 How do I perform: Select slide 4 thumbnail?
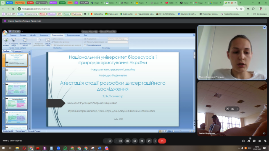click(x=16, y=103)
